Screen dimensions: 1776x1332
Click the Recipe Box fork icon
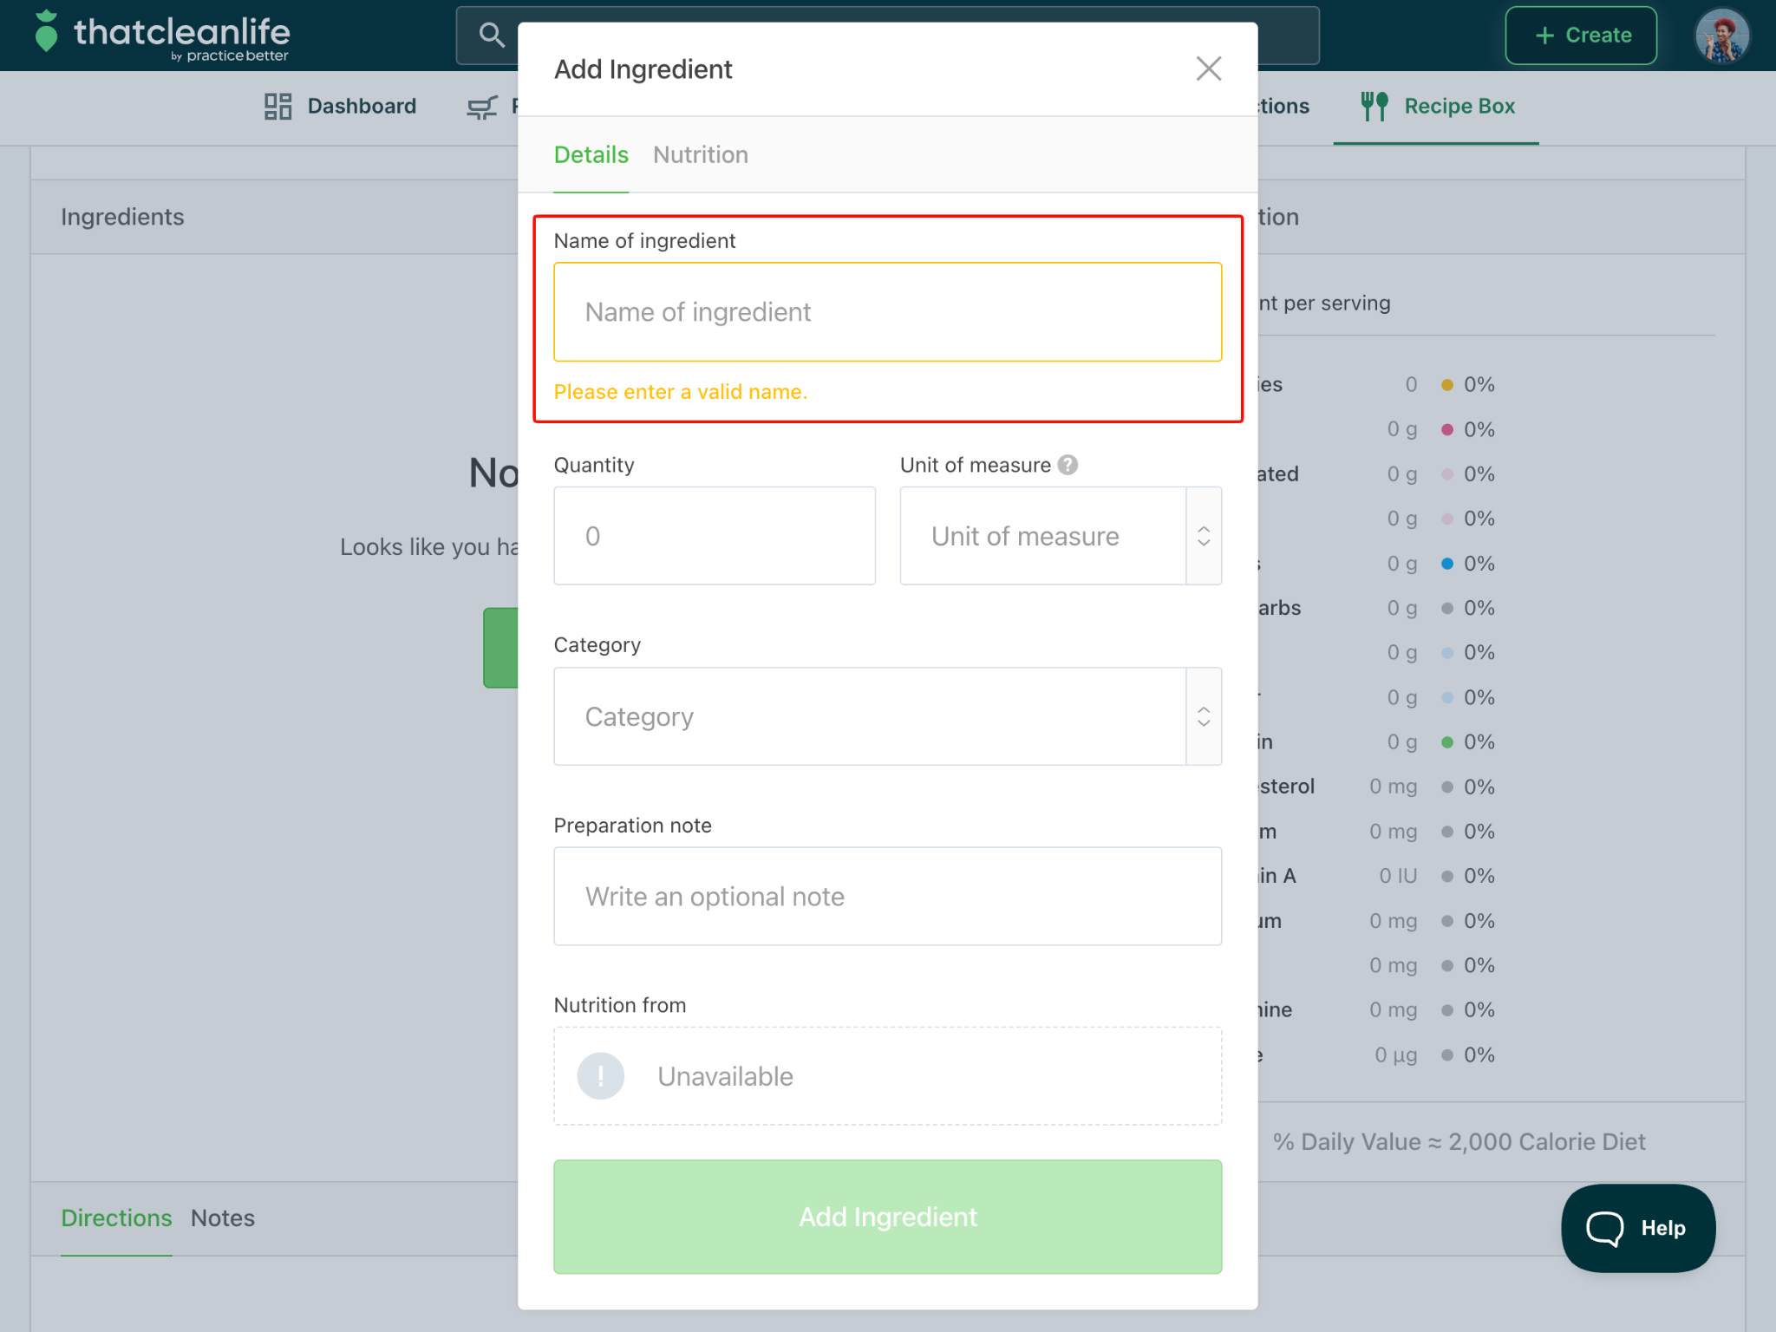click(1374, 106)
